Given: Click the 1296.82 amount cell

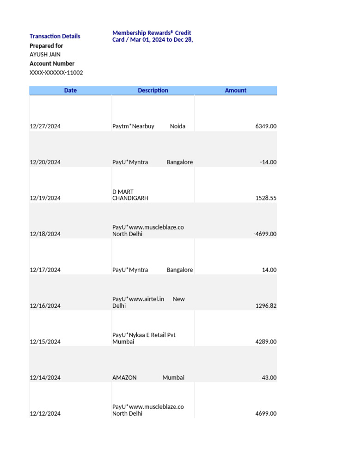Looking at the screenshot, I should [x=266, y=306].
